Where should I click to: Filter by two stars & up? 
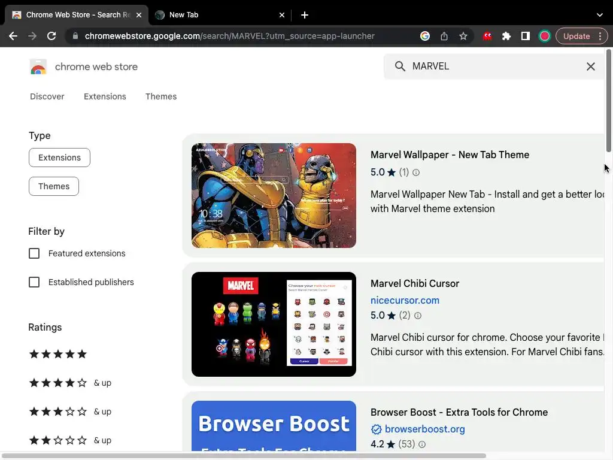tap(71, 440)
